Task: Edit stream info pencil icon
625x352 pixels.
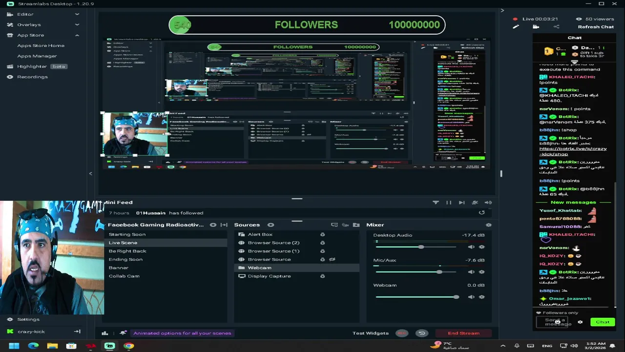Action: tap(516, 27)
